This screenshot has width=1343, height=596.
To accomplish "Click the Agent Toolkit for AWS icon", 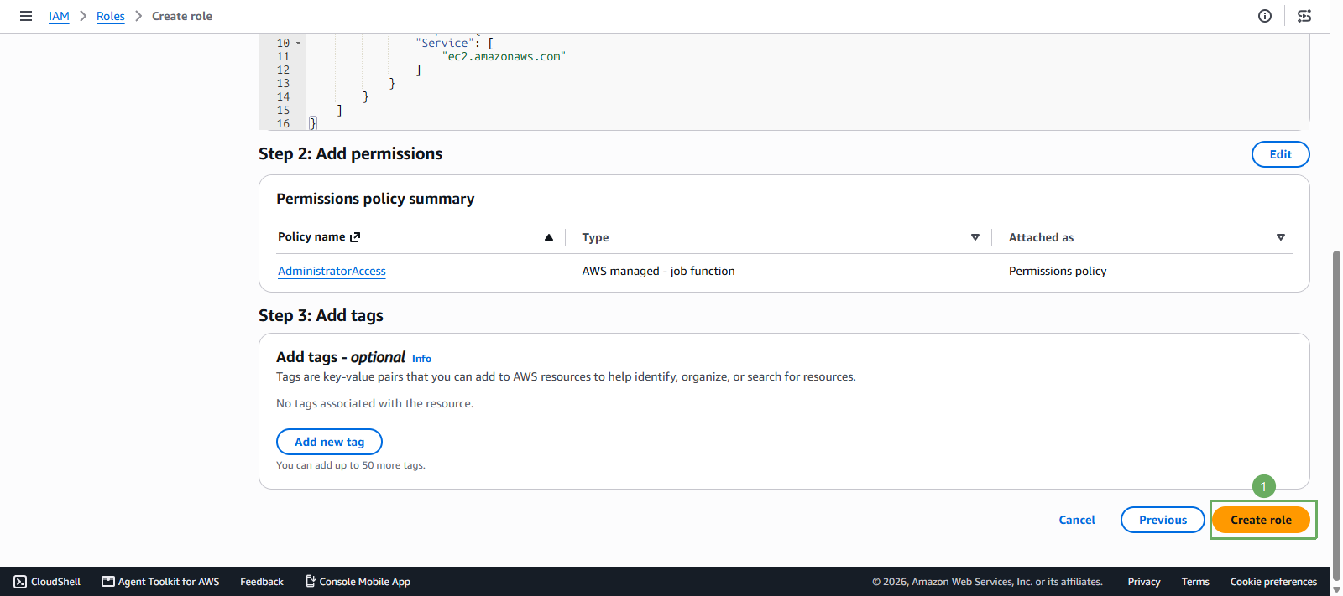I will (108, 582).
